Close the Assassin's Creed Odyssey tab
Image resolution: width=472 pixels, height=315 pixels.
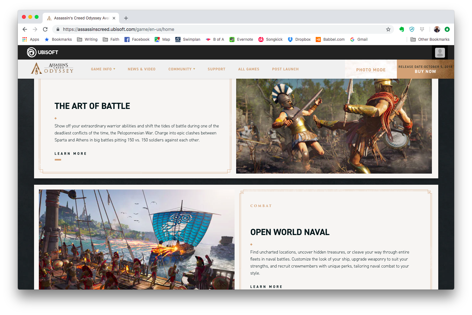coord(114,18)
